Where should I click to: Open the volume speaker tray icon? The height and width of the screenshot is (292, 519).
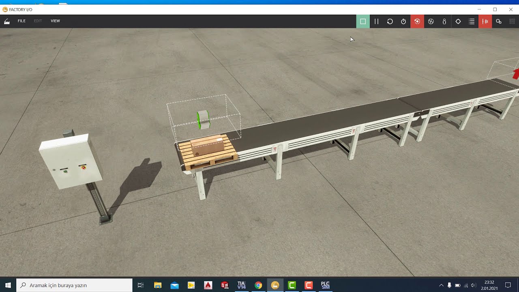tap(473, 285)
